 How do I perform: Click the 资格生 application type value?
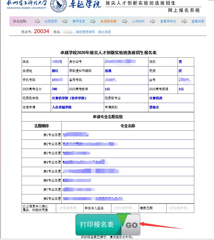154,107
